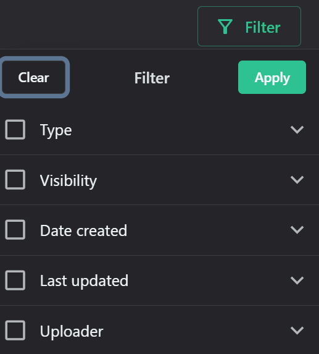Choose the Uploader row label
This screenshot has height=354, width=319.
point(72,332)
